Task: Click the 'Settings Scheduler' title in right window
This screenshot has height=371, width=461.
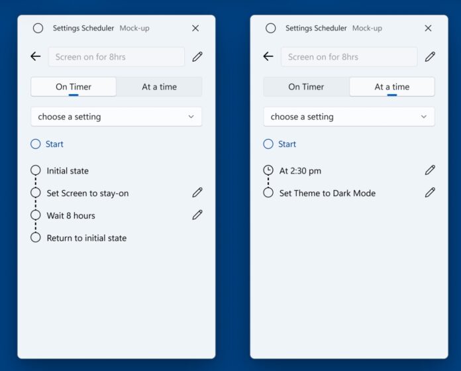Action: point(316,28)
